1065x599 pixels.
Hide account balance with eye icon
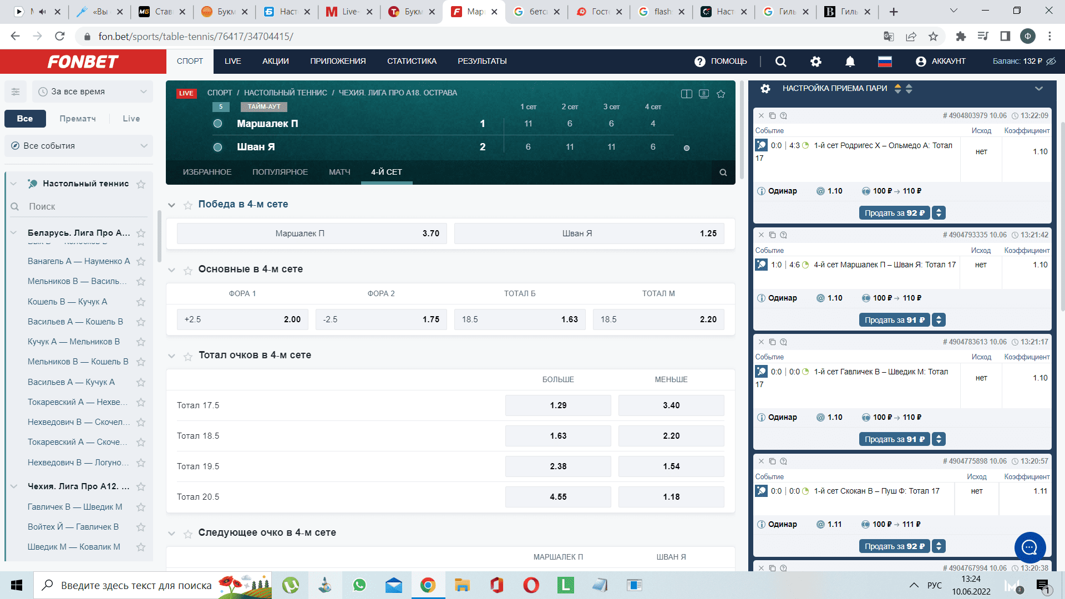[x=1051, y=62]
